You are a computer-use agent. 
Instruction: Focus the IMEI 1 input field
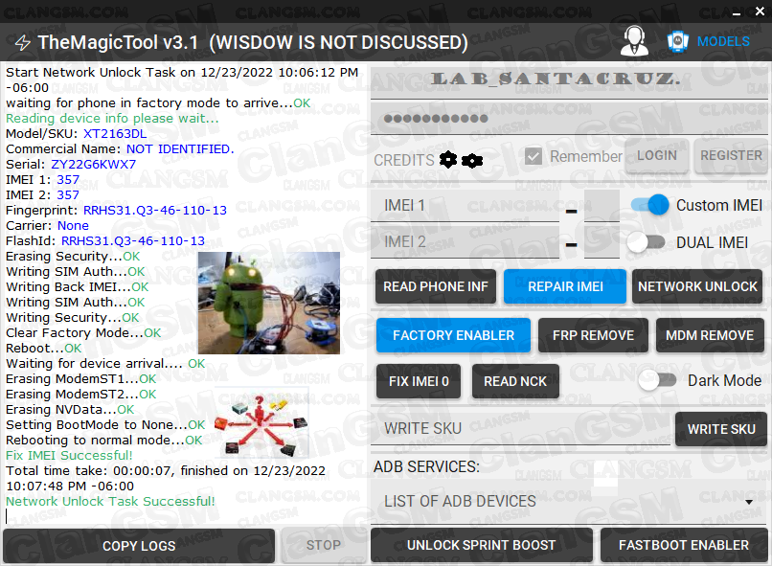[x=465, y=205]
